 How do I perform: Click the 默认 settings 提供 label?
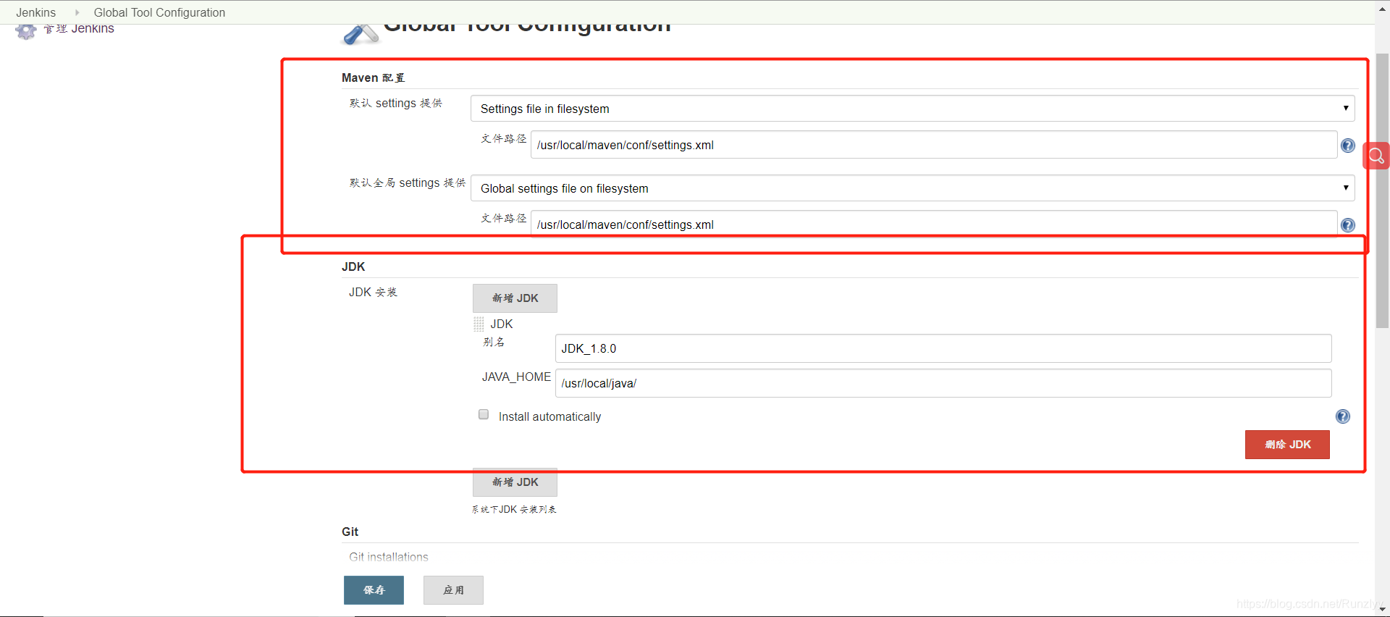pyautogui.click(x=396, y=103)
